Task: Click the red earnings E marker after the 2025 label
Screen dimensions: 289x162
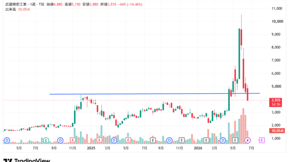Action: pos(99,140)
